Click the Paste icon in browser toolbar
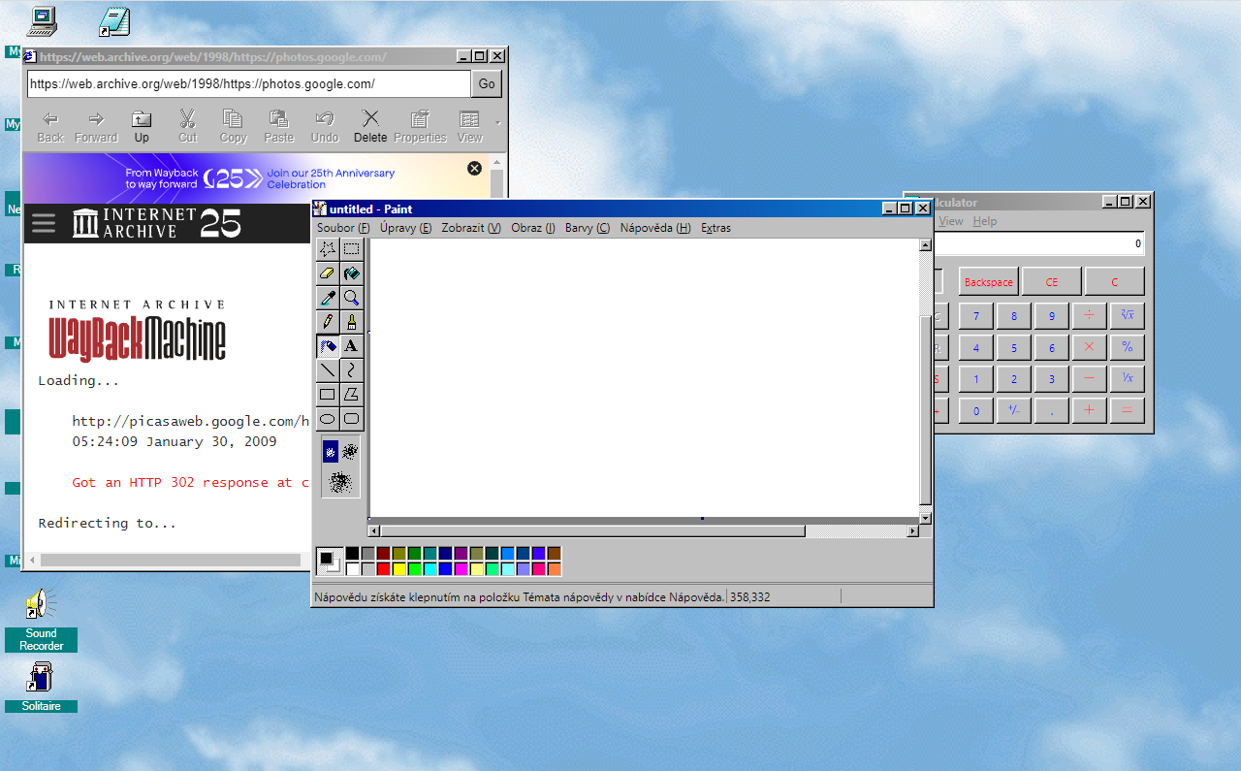The image size is (1241, 771). [279, 127]
